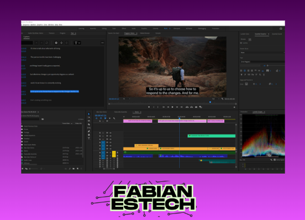Screen dimensions: 305x220
Task: Open the Full playback resolution dropdown
Action: (215, 99)
